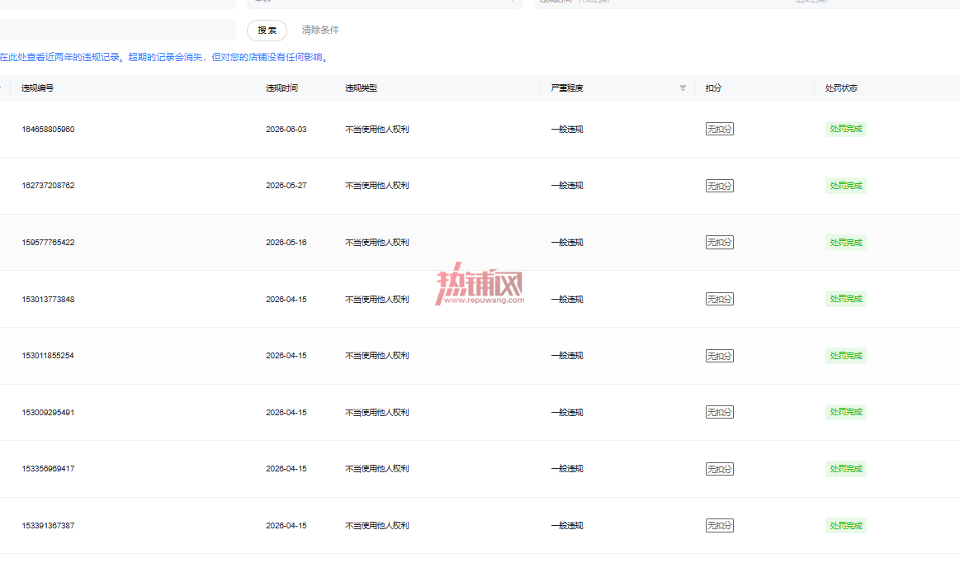Open violation record 162737208762
The image size is (960, 568).
[49, 186]
